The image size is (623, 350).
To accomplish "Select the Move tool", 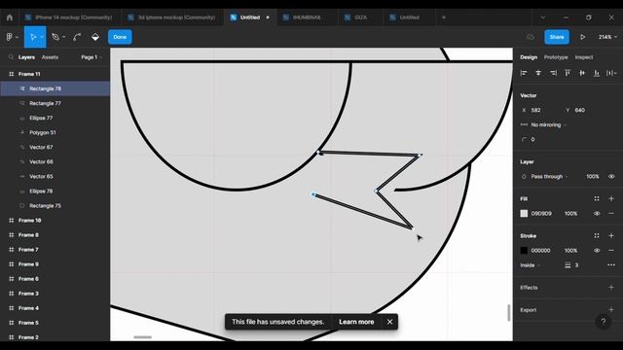I will coord(33,37).
